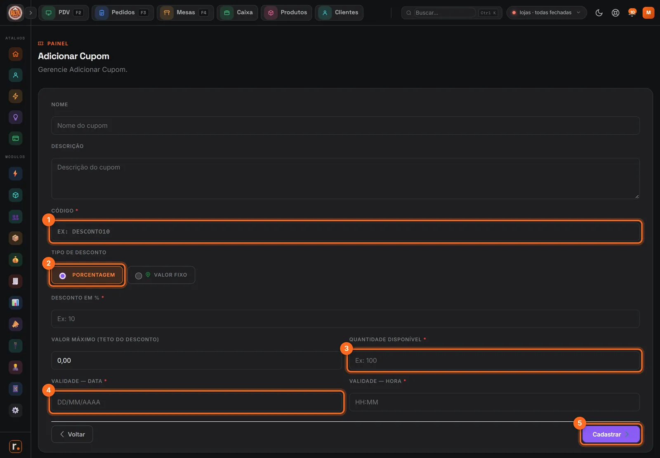Click the round store logo at top left

click(15, 13)
